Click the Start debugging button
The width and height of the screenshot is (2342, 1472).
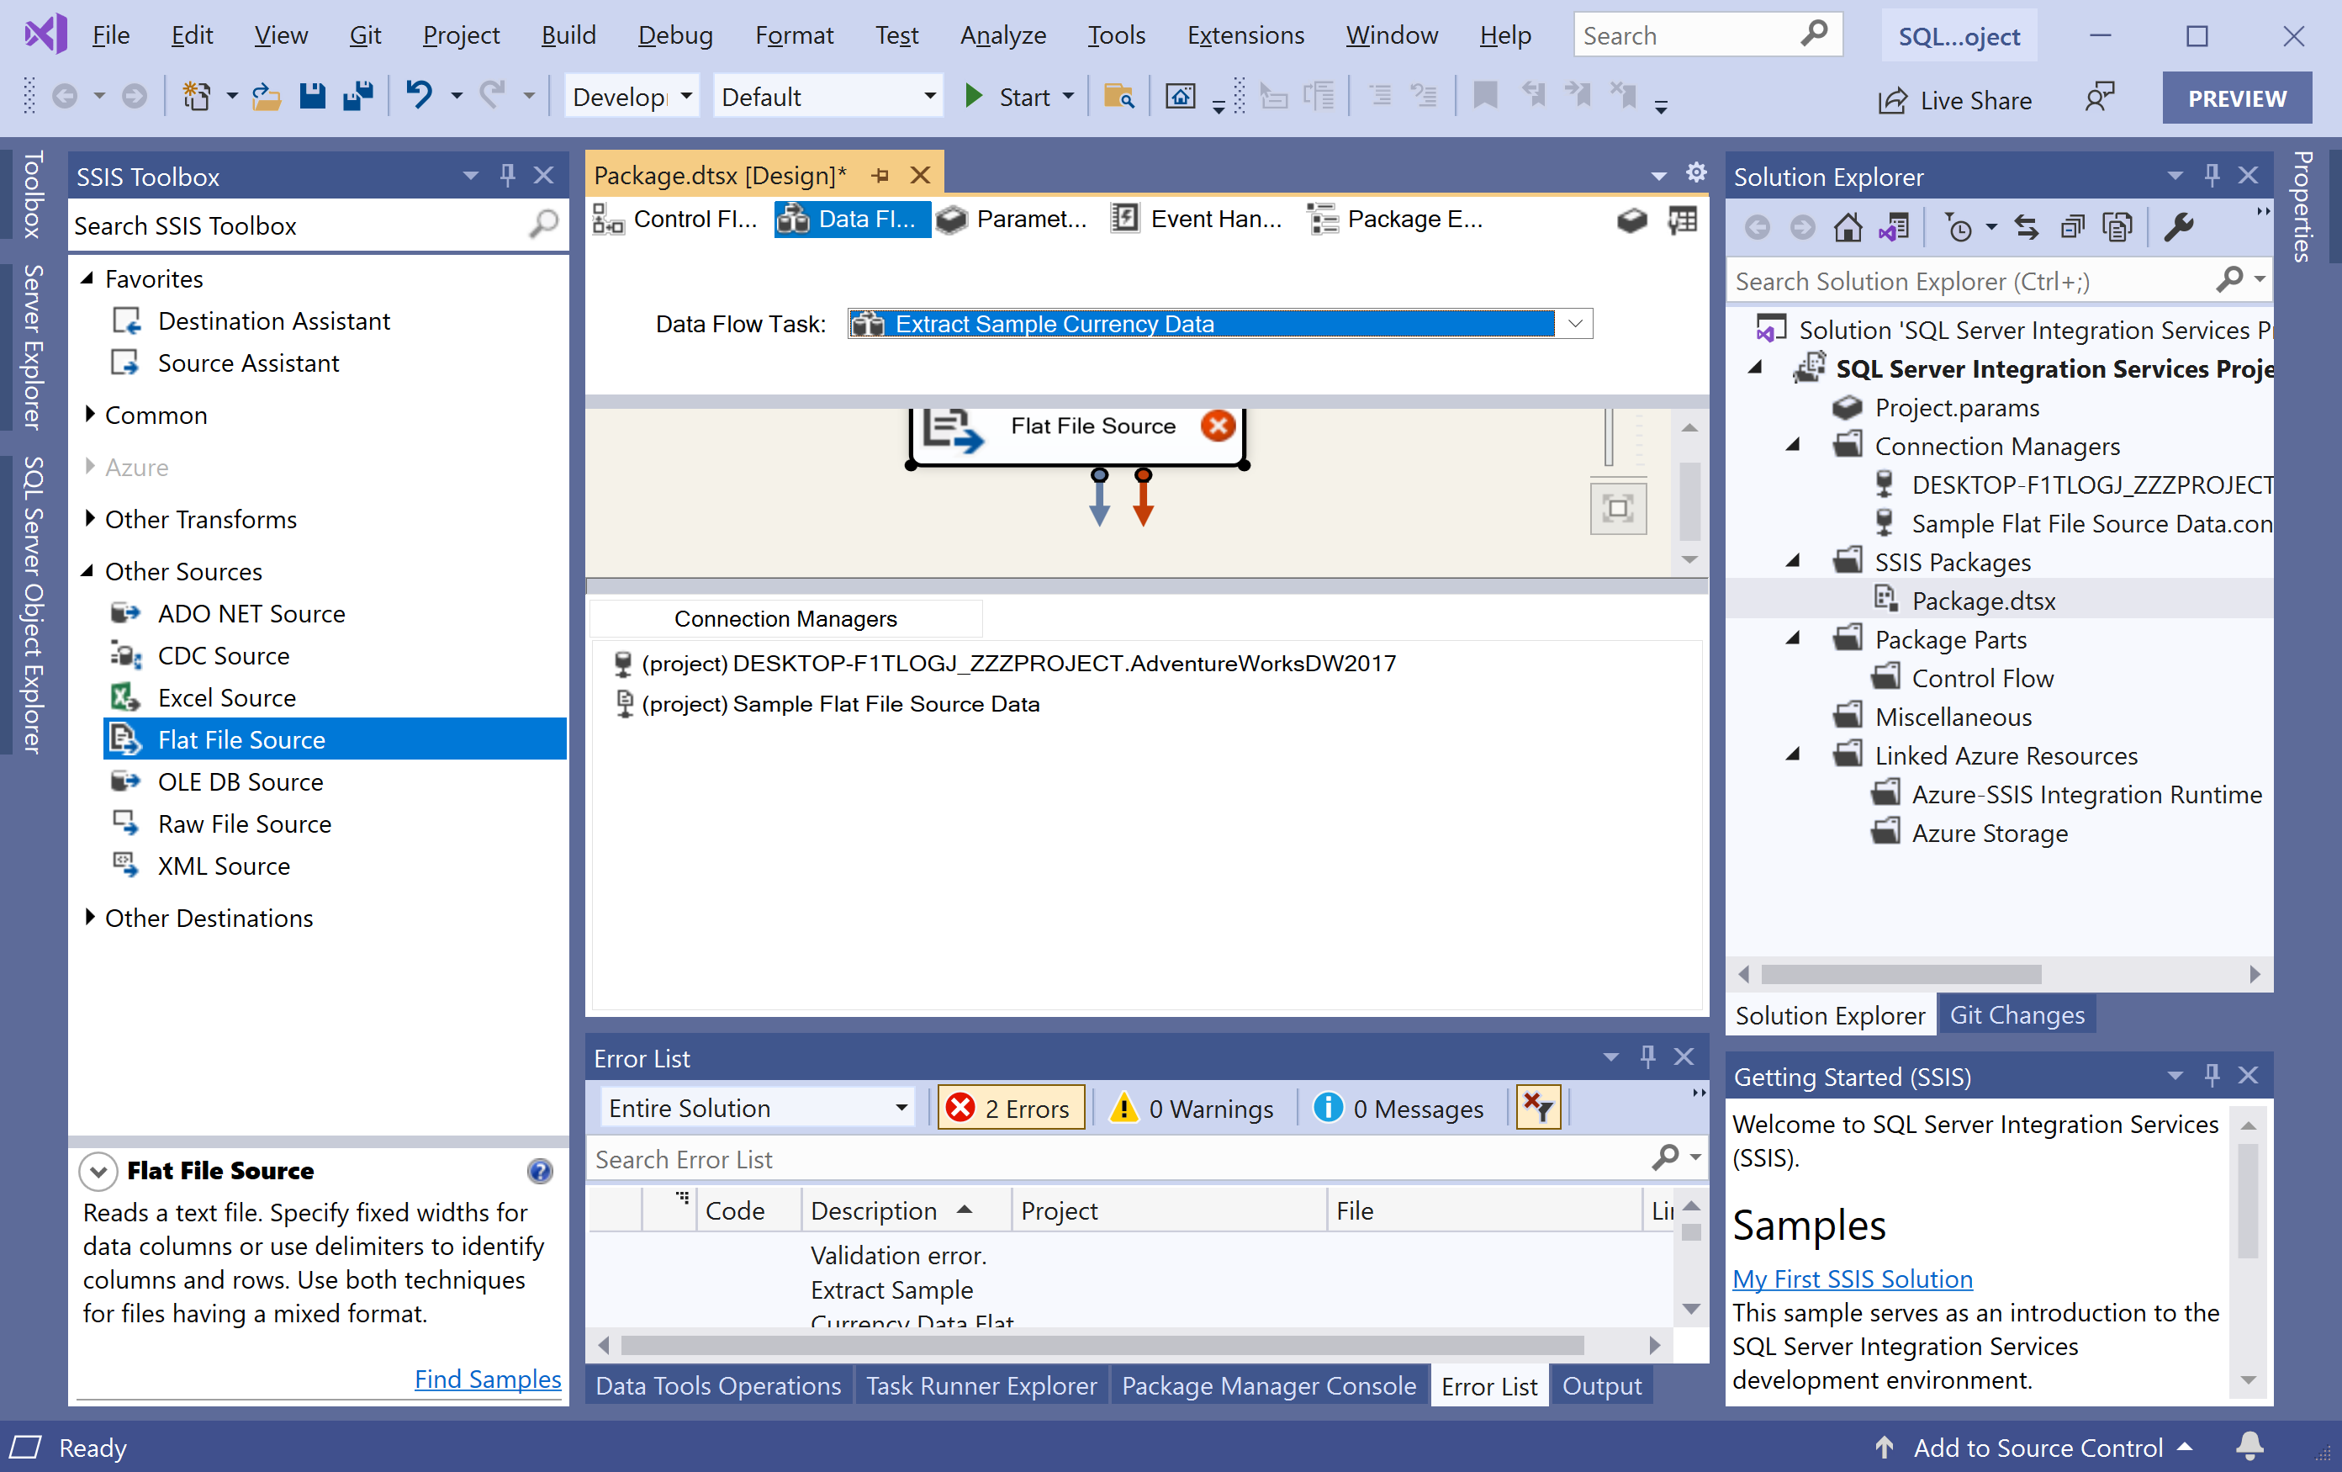(x=1008, y=97)
